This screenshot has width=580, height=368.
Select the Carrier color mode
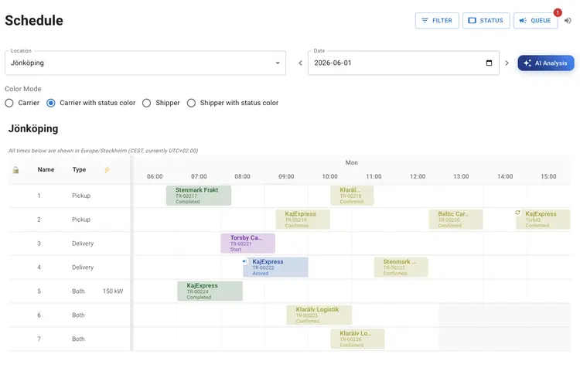(x=9, y=103)
